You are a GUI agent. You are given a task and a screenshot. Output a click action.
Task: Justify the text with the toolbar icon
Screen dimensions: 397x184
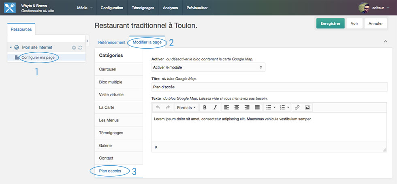tap(257, 107)
